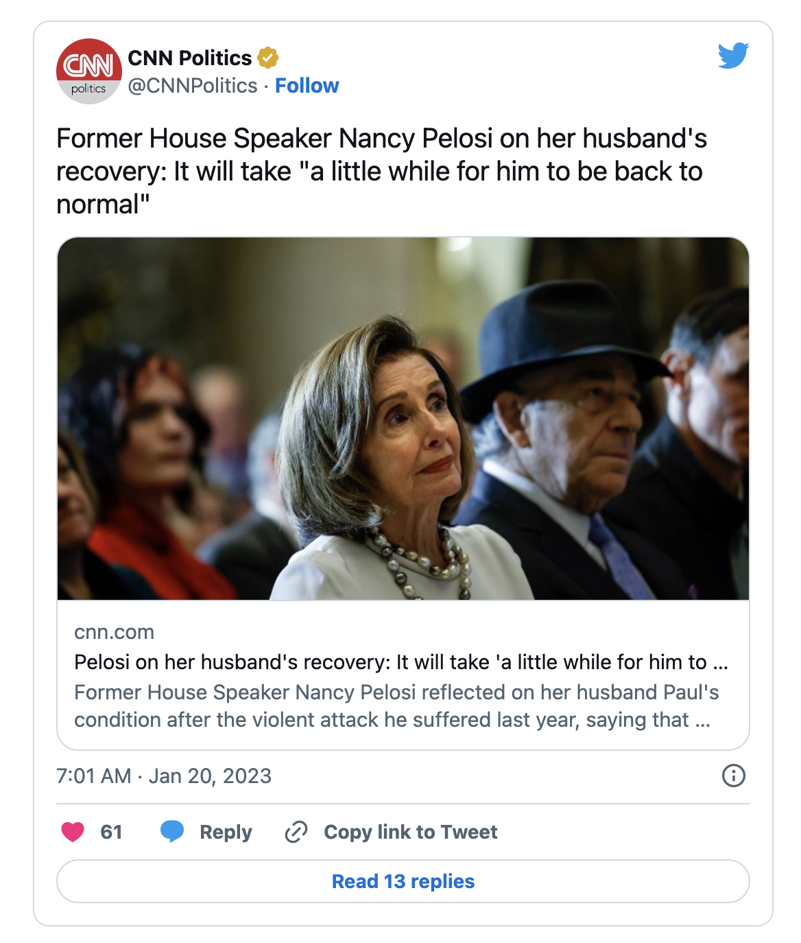The height and width of the screenshot is (943, 801).
Task: Click the CNN Politics display name
Action: (x=190, y=58)
